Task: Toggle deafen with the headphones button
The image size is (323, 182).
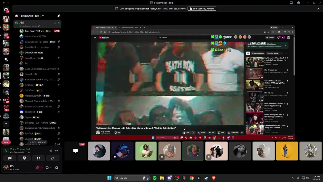Action: (x=47, y=168)
